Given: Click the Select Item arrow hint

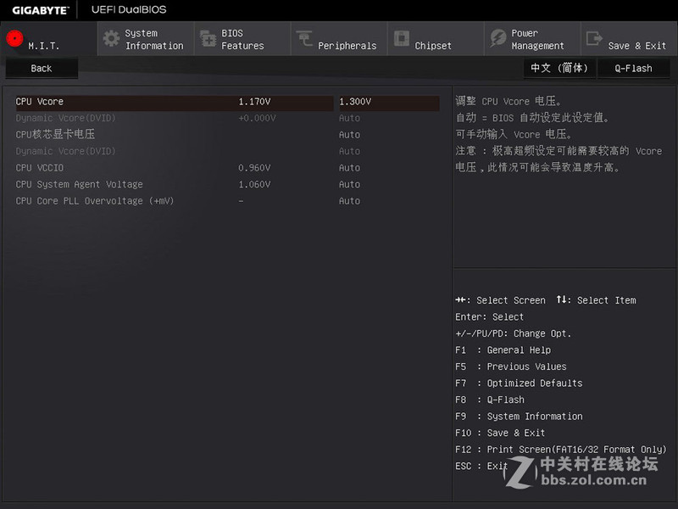Looking at the screenshot, I should (x=597, y=300).
